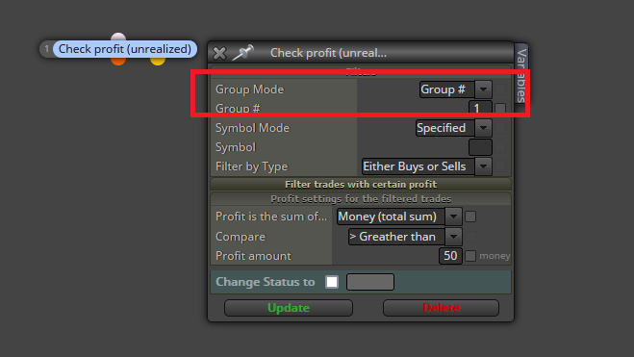634x357 pixels.
Task: Click the Filter by Type label
Action: pyautogui.click(x=251, y=166)
